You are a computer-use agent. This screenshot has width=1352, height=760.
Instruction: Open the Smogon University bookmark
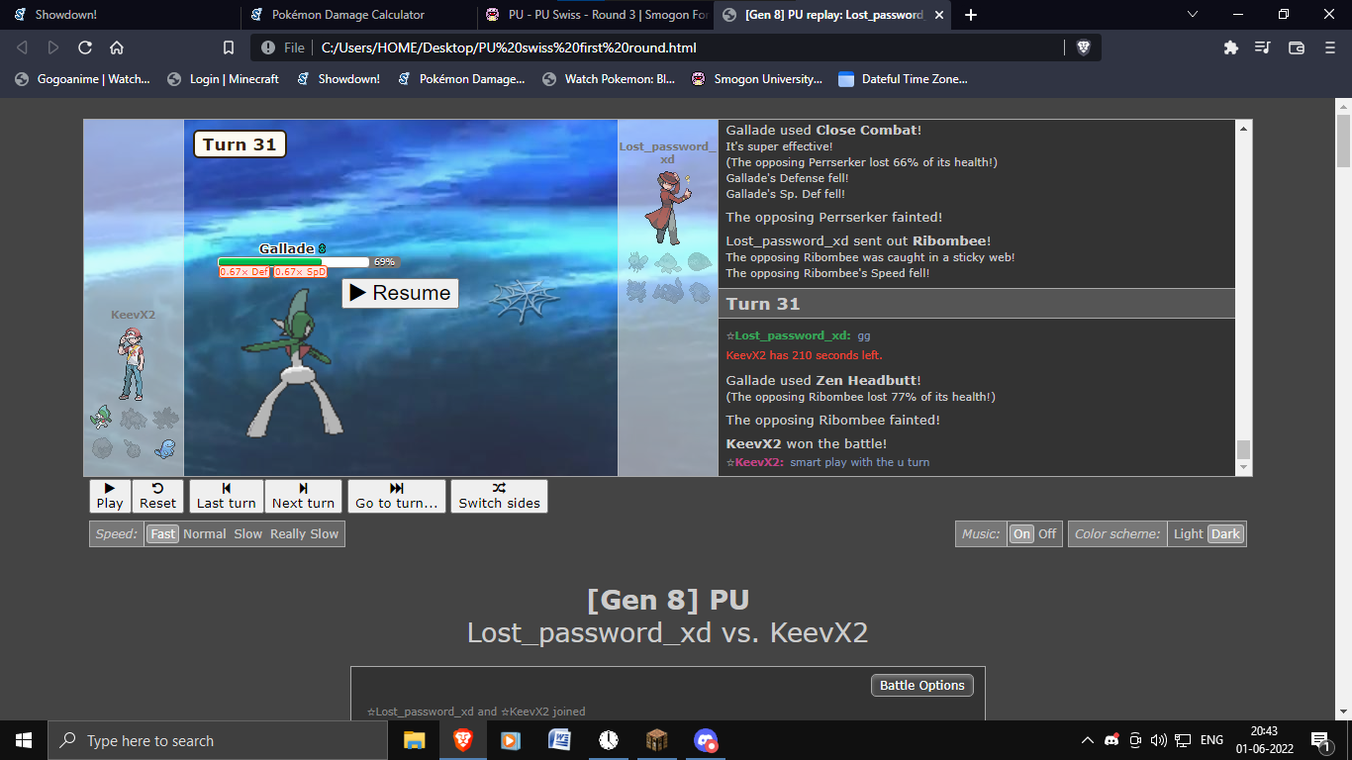coord(757,79)
